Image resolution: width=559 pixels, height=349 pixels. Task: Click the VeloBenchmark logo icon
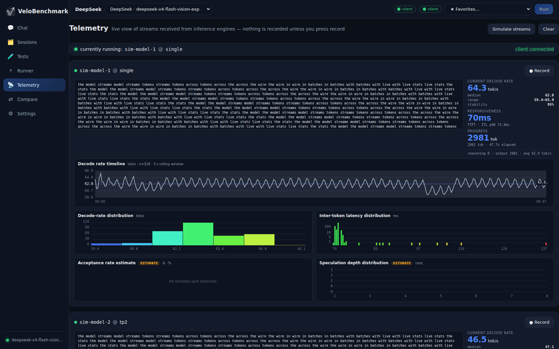coord(11,11)
